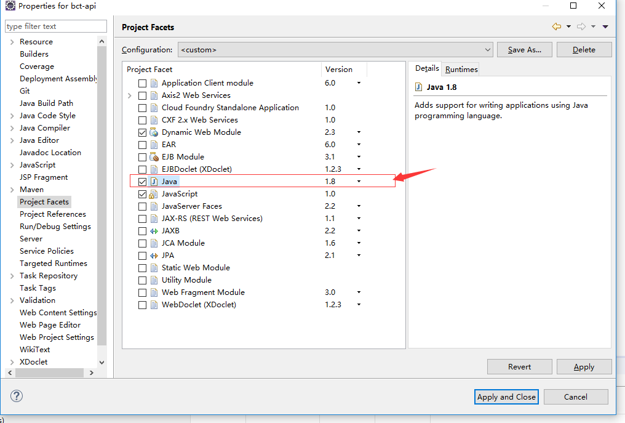625x423 pixels.
Task: Open Java version dropdown arrow
Action: coord(359,182)
